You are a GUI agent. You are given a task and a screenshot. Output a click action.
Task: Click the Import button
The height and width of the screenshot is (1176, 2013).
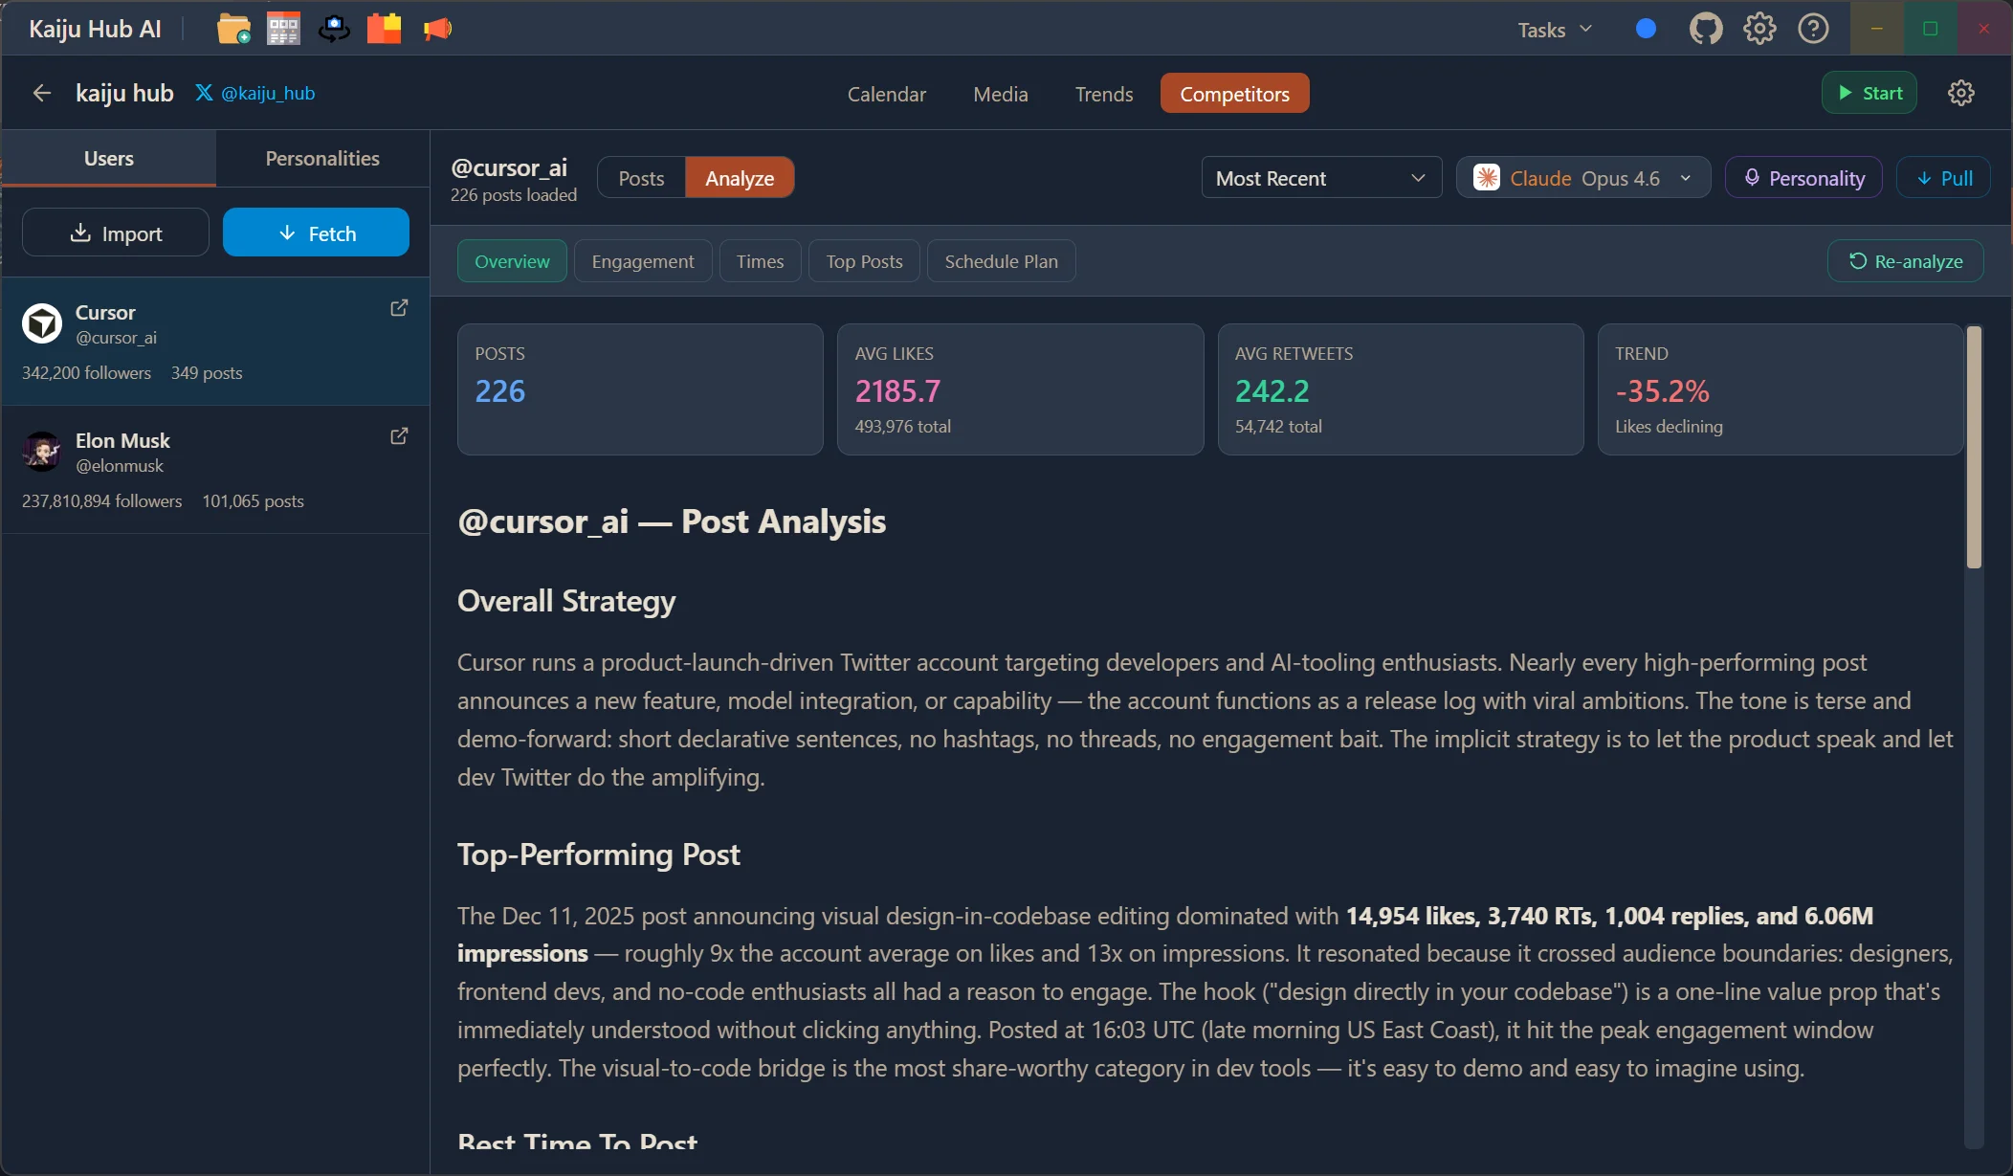coord(116,233)
